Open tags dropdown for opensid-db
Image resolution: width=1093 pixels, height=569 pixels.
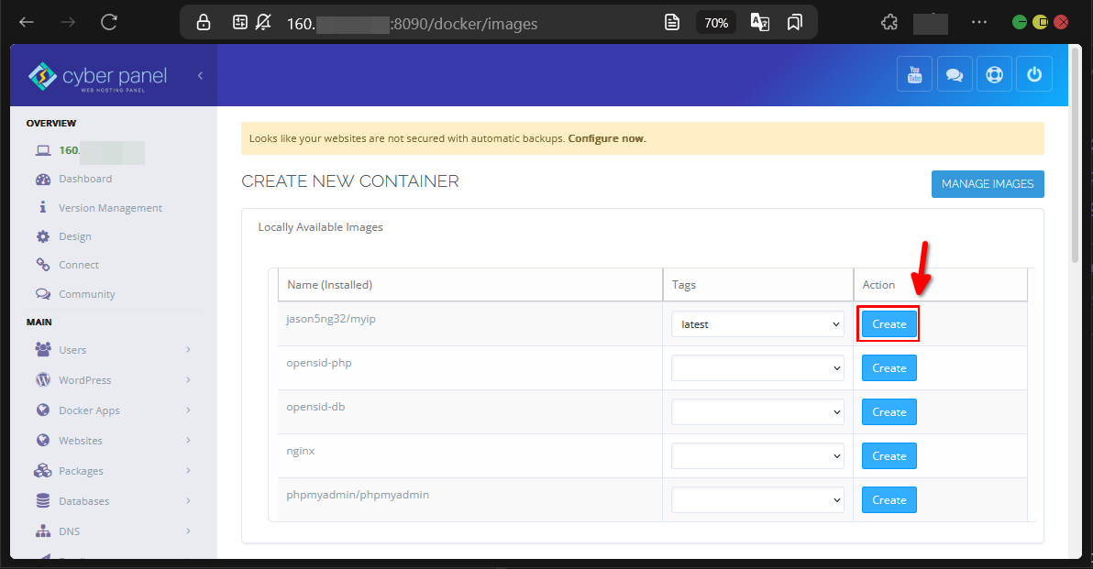pos(757,412)
